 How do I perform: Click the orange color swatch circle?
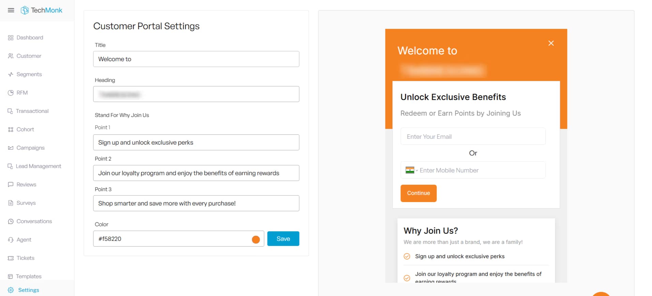tap(256, 240)
